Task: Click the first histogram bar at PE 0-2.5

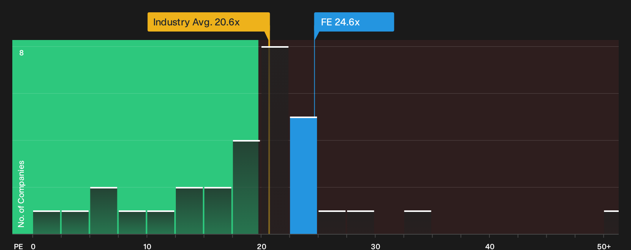Action: click(x=47, y=222)
